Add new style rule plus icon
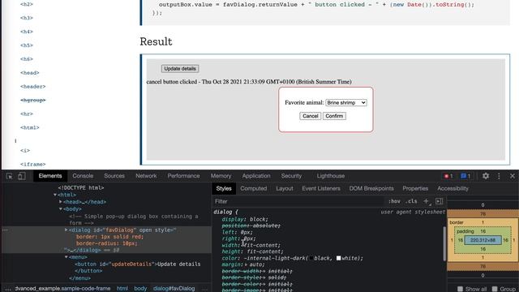Viewport: 519px width, 292px height. pos(427,201)
